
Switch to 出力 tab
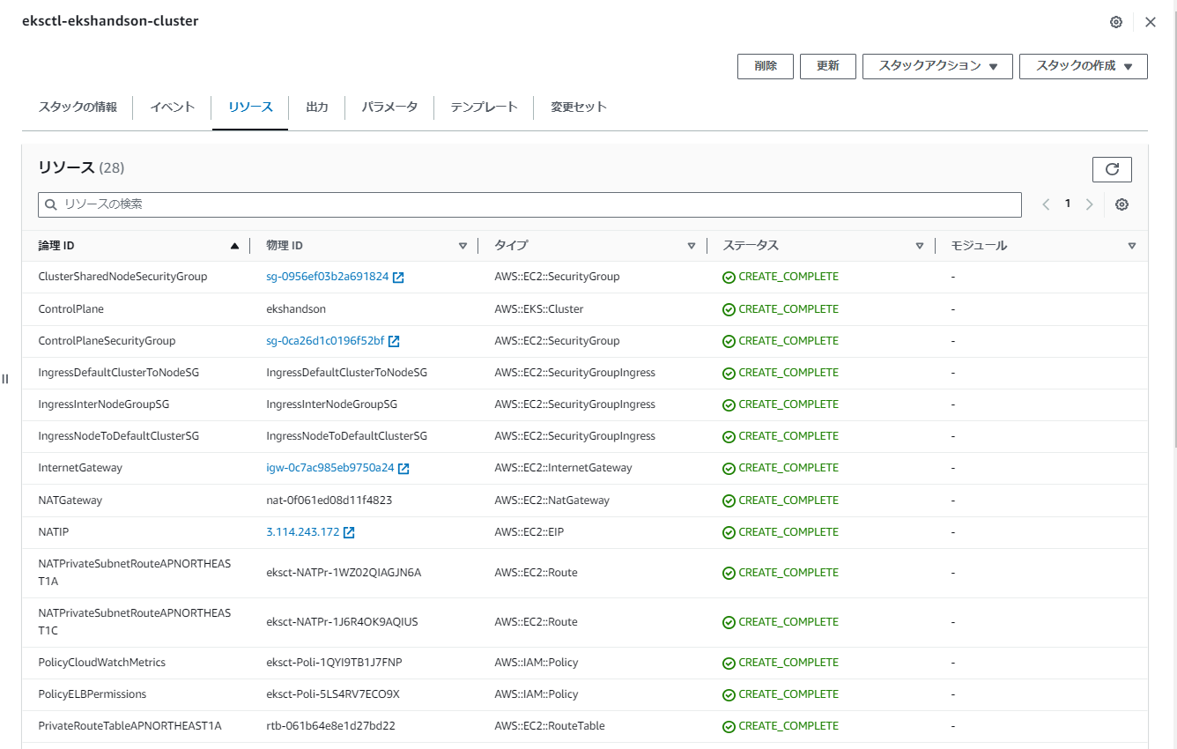(317, 108)
